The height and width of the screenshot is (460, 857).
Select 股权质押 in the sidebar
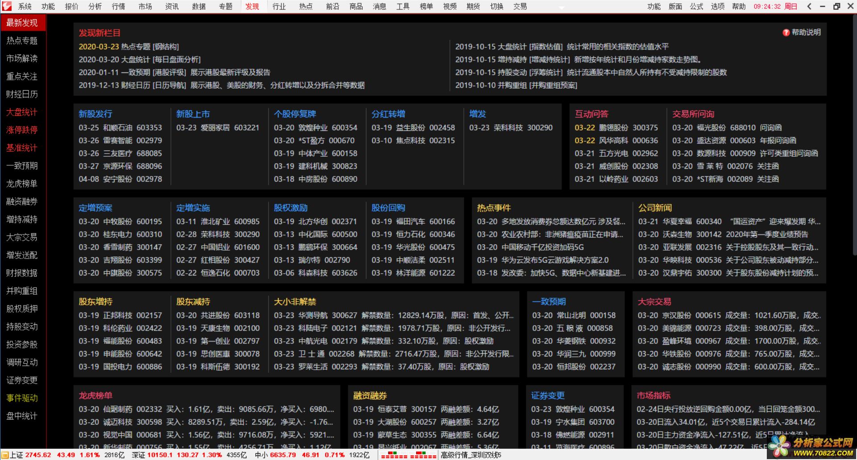click(x=22, y=309)
